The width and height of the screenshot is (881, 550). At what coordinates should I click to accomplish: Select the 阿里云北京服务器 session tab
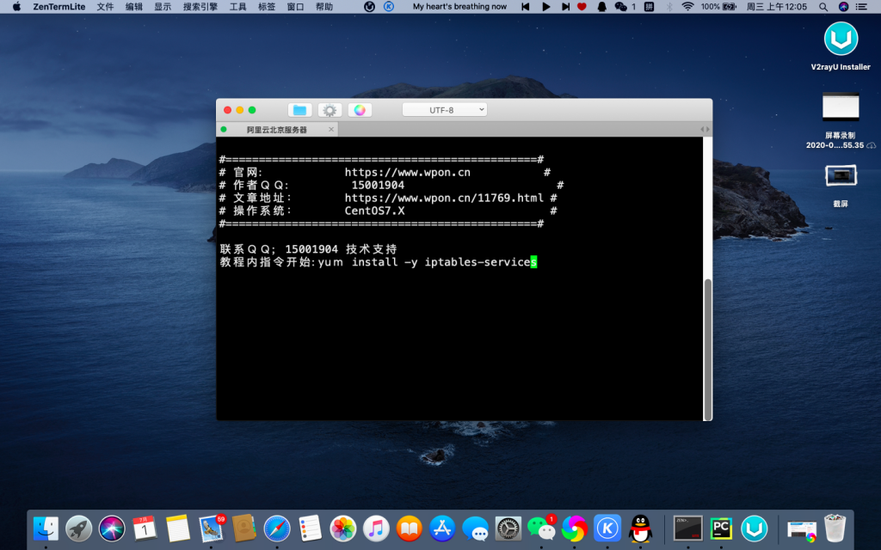click(276, 130)
